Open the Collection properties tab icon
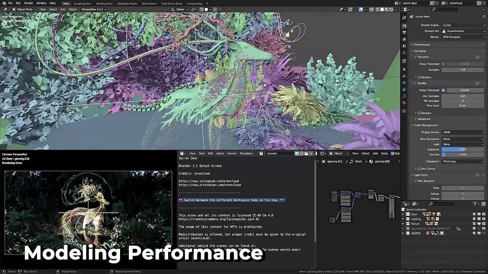This screenshot has width=488, height=274. click(x=404, y=61)
